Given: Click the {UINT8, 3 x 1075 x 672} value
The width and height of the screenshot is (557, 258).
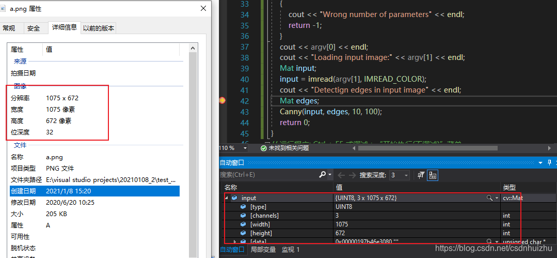Looking at the screenshot, I should pyautogui.click(x=366, y=198).
